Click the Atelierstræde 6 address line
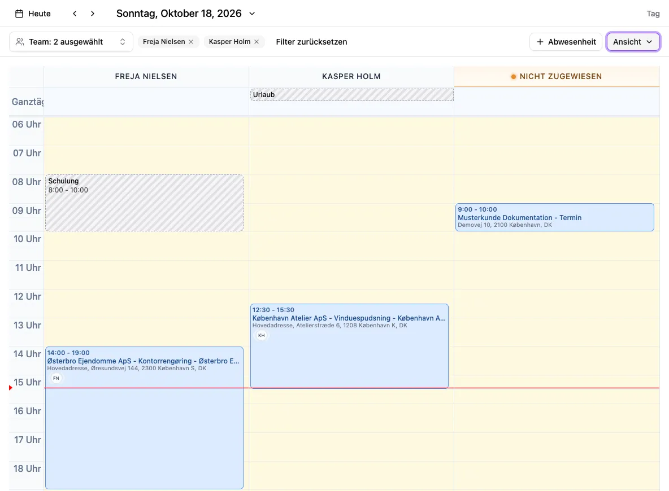 [x=330, y=326]
